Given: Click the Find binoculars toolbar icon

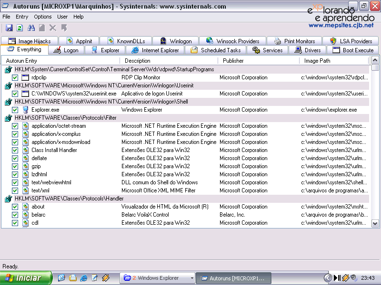Looking at the screenshot, I should tap(31, 28).
